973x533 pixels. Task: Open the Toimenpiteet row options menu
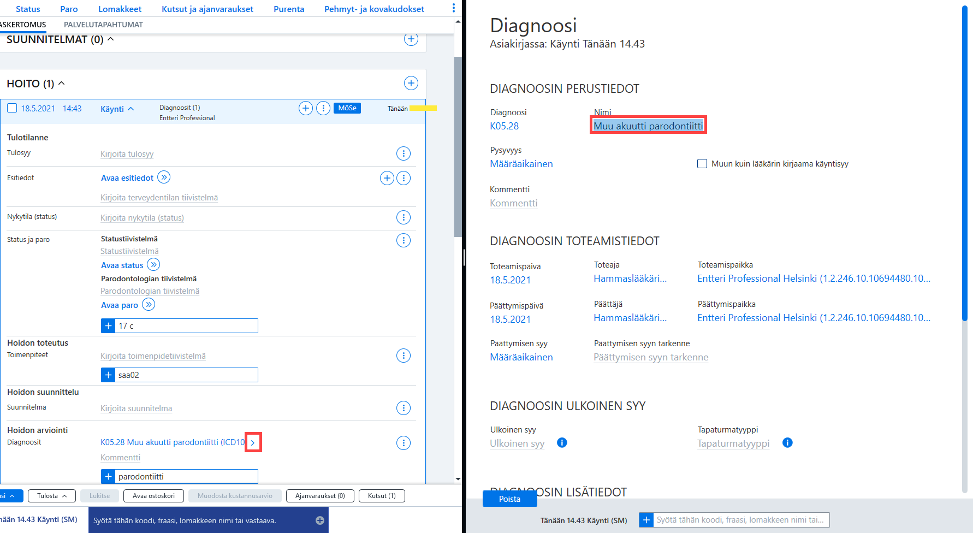click(404, 356)
